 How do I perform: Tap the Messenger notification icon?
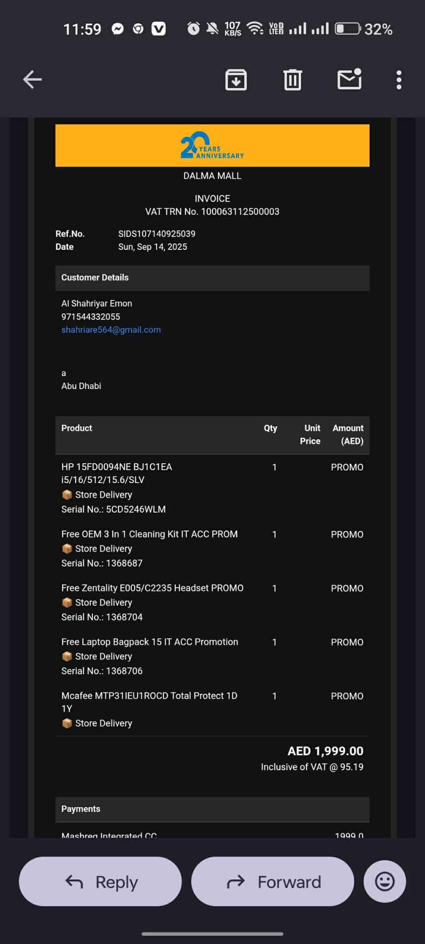click(118, 29)
